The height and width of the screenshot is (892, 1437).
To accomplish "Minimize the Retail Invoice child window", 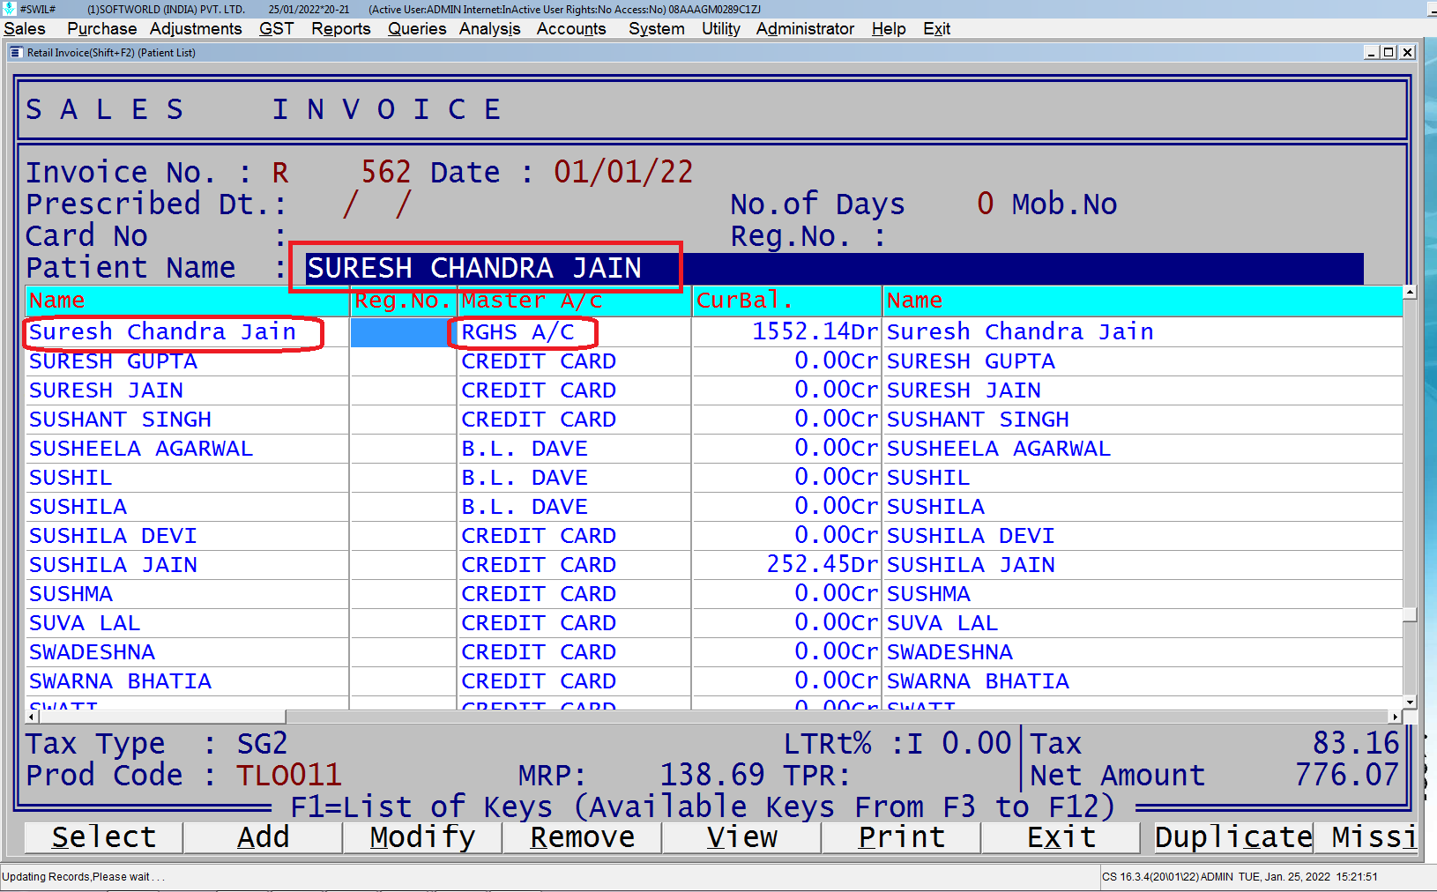I will [1371, 53].
